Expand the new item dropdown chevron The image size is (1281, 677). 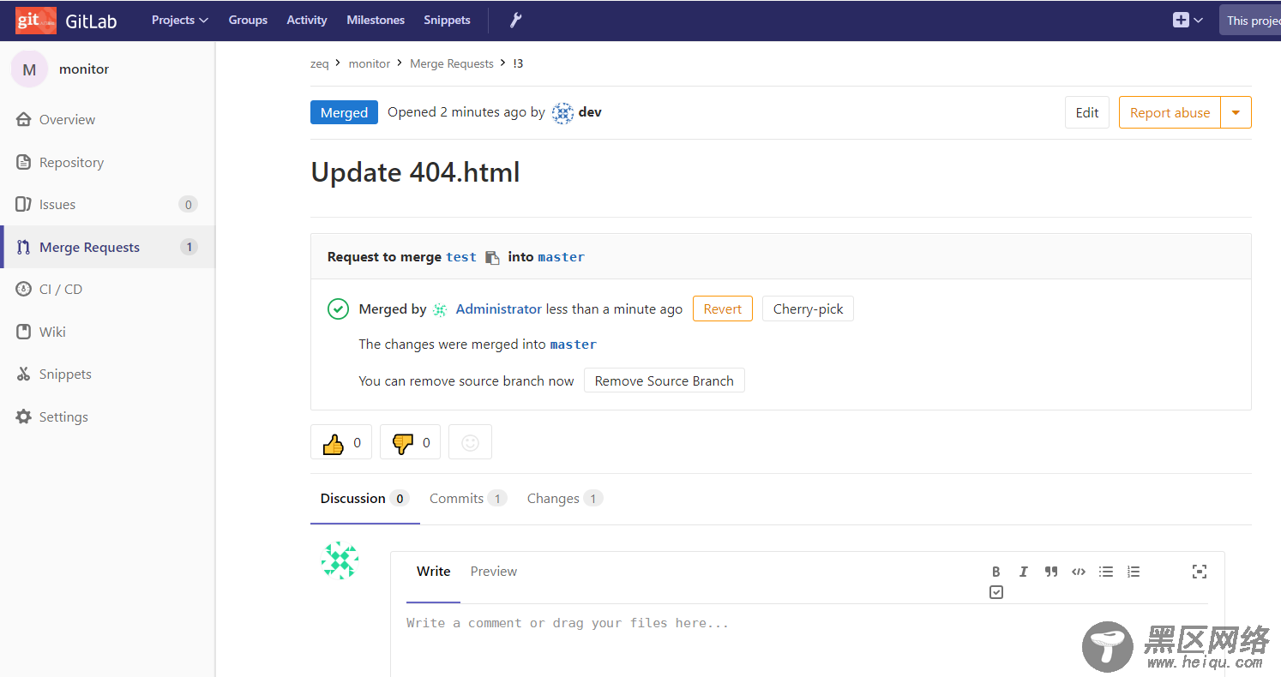(x=1198, y=20)
